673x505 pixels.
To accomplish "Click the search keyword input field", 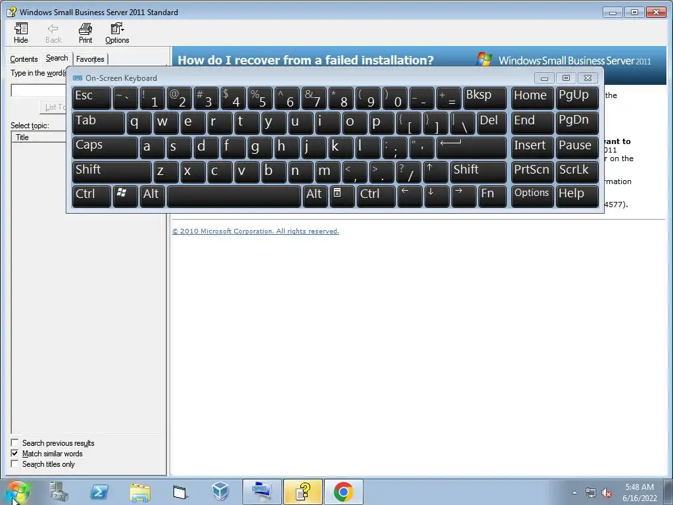I will [39, 90].
